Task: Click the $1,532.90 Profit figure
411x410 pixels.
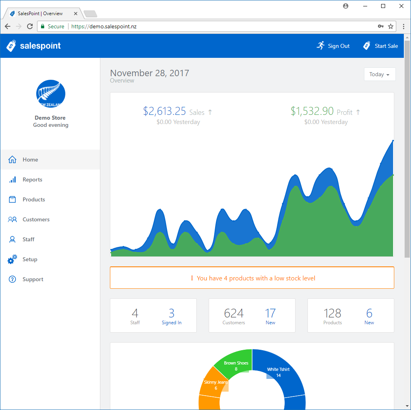Action: tap(312, 111)
